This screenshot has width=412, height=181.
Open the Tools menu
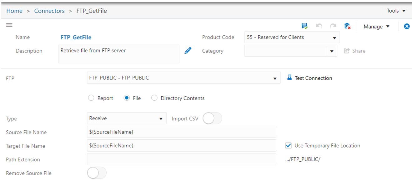pyautogui.click(x=395, y=10)
